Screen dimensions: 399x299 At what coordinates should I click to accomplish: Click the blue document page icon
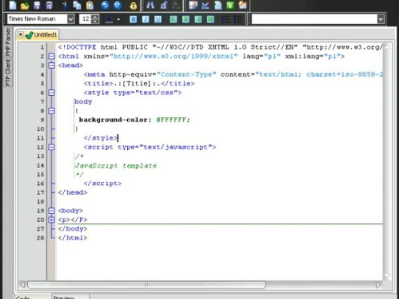[x=218, y=5]
